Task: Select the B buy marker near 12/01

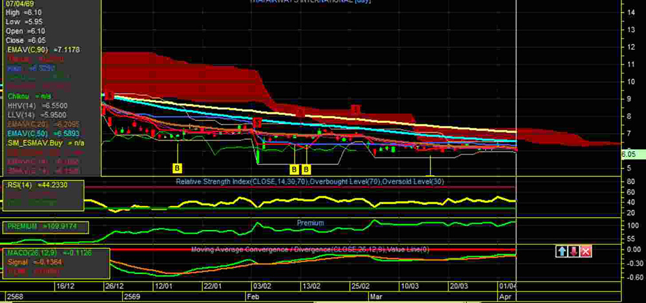Action: click(178, 168)
